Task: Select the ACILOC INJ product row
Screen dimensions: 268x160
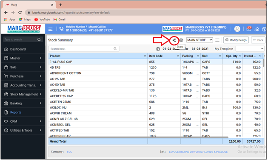Action: (x=156, y=107)
